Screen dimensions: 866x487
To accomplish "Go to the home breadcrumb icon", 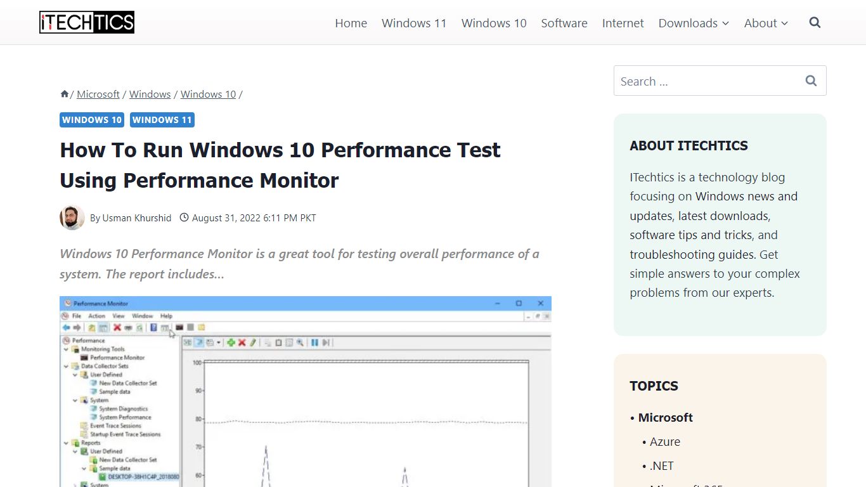I will (64, 94).
